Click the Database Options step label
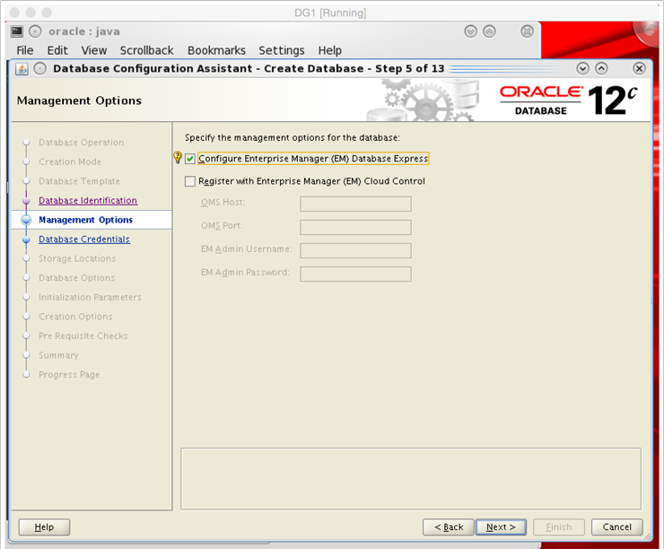664x549 pixels. click(x=76, y=278)
